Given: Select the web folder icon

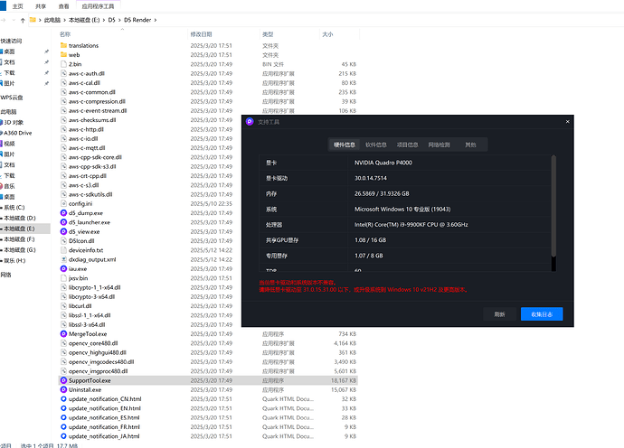Looking at the screenshot, I should (63, 55).
